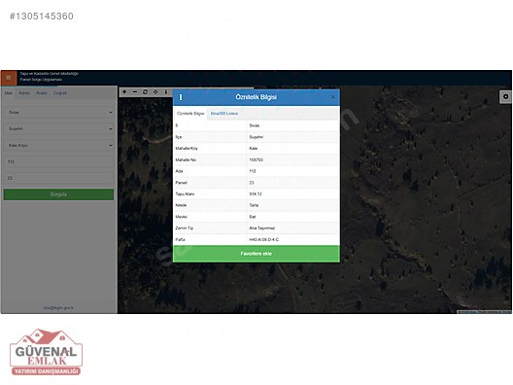513x385 pixels.
Task: Click the Parsel input field showing 23
Action: pyautogui.click(x=59, y=178)
